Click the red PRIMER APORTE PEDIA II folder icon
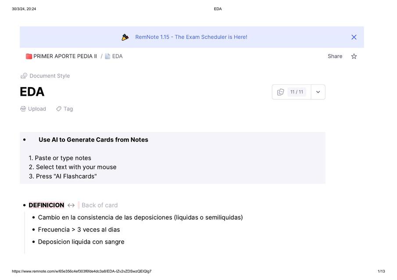 pos(29,56)
